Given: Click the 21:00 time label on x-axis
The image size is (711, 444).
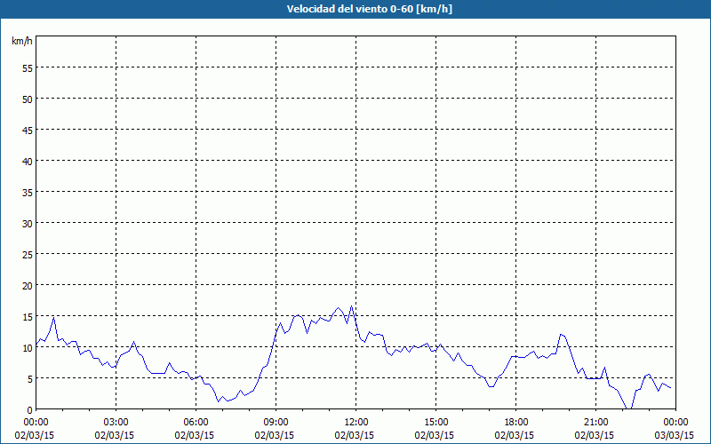Looking at the screenshot, I should tap(595, 423).
